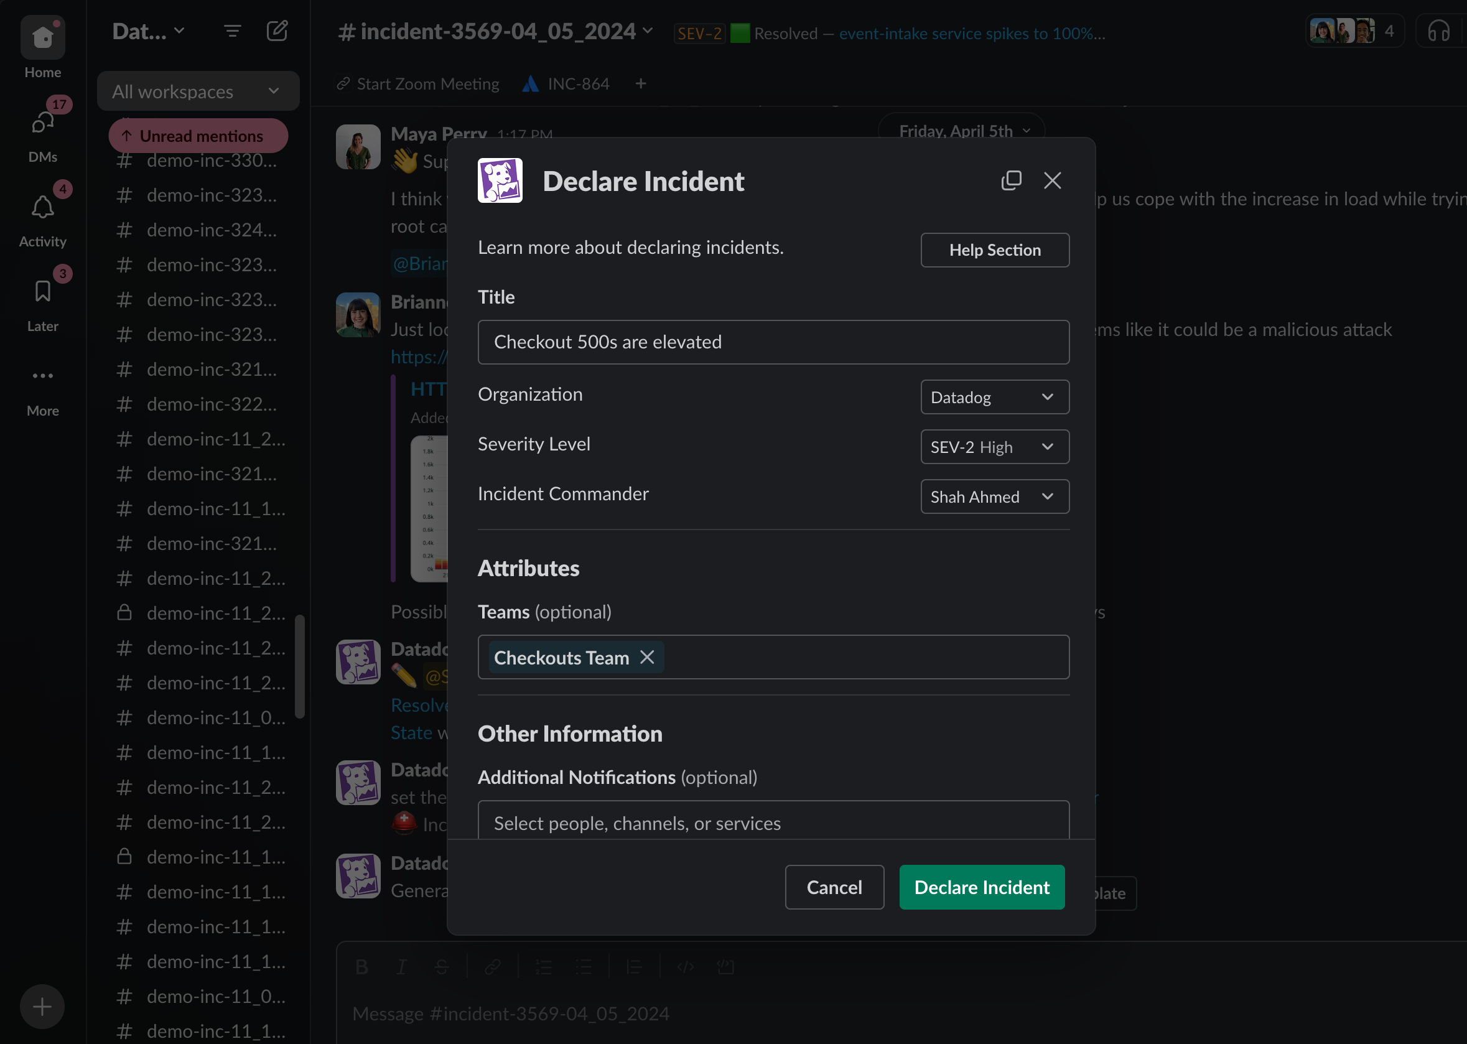Click the More icon in sidebar
Viewport: 1467px width, 1044px height.
pyautogui.click(x=42, y=376)
